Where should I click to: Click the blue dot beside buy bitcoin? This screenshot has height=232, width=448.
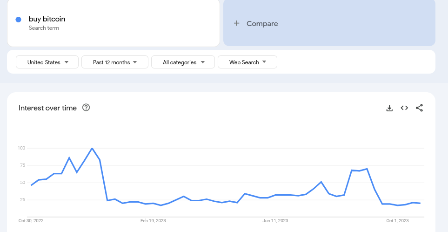coord(18,20)
